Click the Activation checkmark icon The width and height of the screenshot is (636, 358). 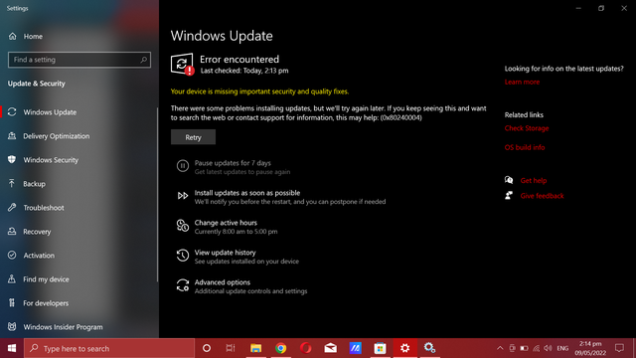[12, 256]
